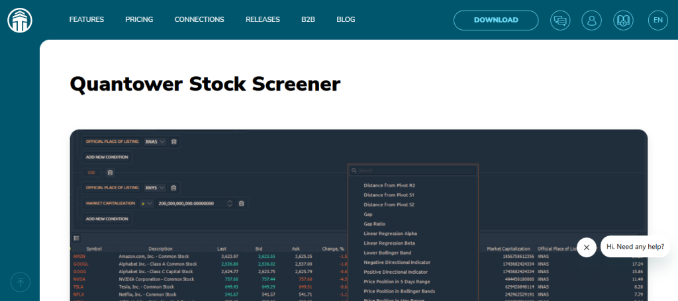Navigate to the B2B page
This screenshot has width=678, height=301.
click(309, 19)
